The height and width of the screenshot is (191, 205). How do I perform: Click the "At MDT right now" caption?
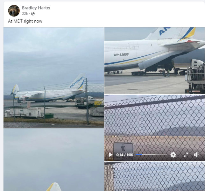(x=25, y=21)
